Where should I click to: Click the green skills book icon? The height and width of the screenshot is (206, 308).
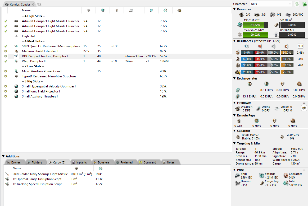(304, 4)
